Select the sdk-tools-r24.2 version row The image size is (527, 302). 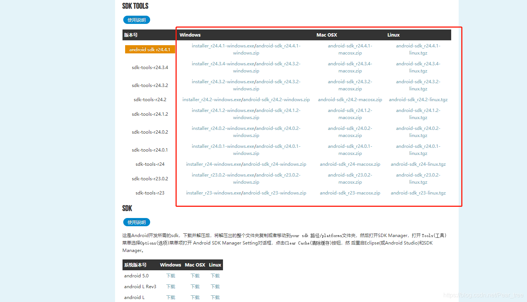click(150, 99)
